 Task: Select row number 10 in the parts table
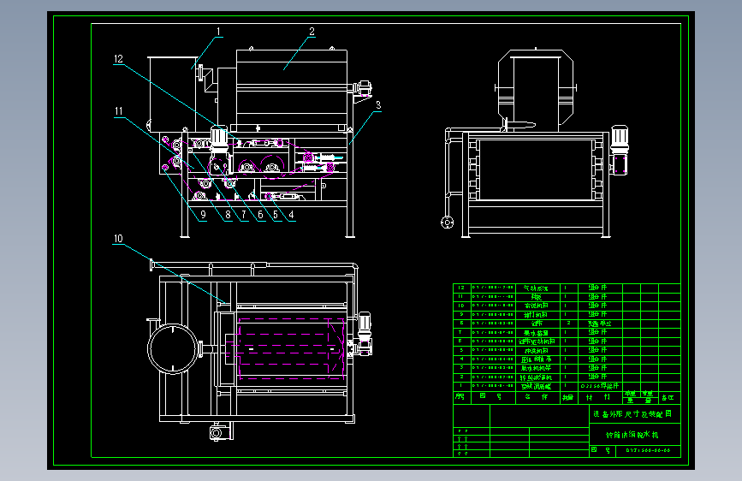click(x=461, y=306)
